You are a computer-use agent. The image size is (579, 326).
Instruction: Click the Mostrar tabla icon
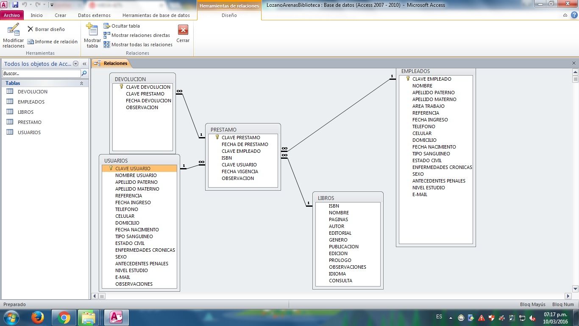pos(92,31)
